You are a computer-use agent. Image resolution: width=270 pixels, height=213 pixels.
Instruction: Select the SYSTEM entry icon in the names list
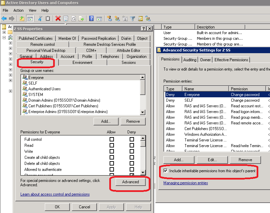(x=25, y=94)
